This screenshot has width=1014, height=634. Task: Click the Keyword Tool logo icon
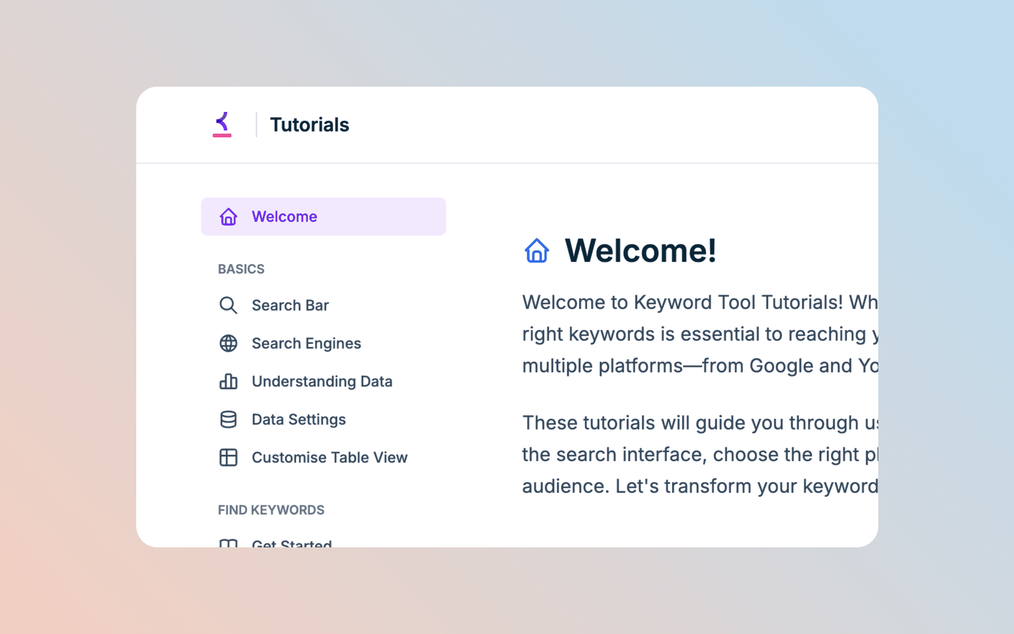(x=222, y=125)
